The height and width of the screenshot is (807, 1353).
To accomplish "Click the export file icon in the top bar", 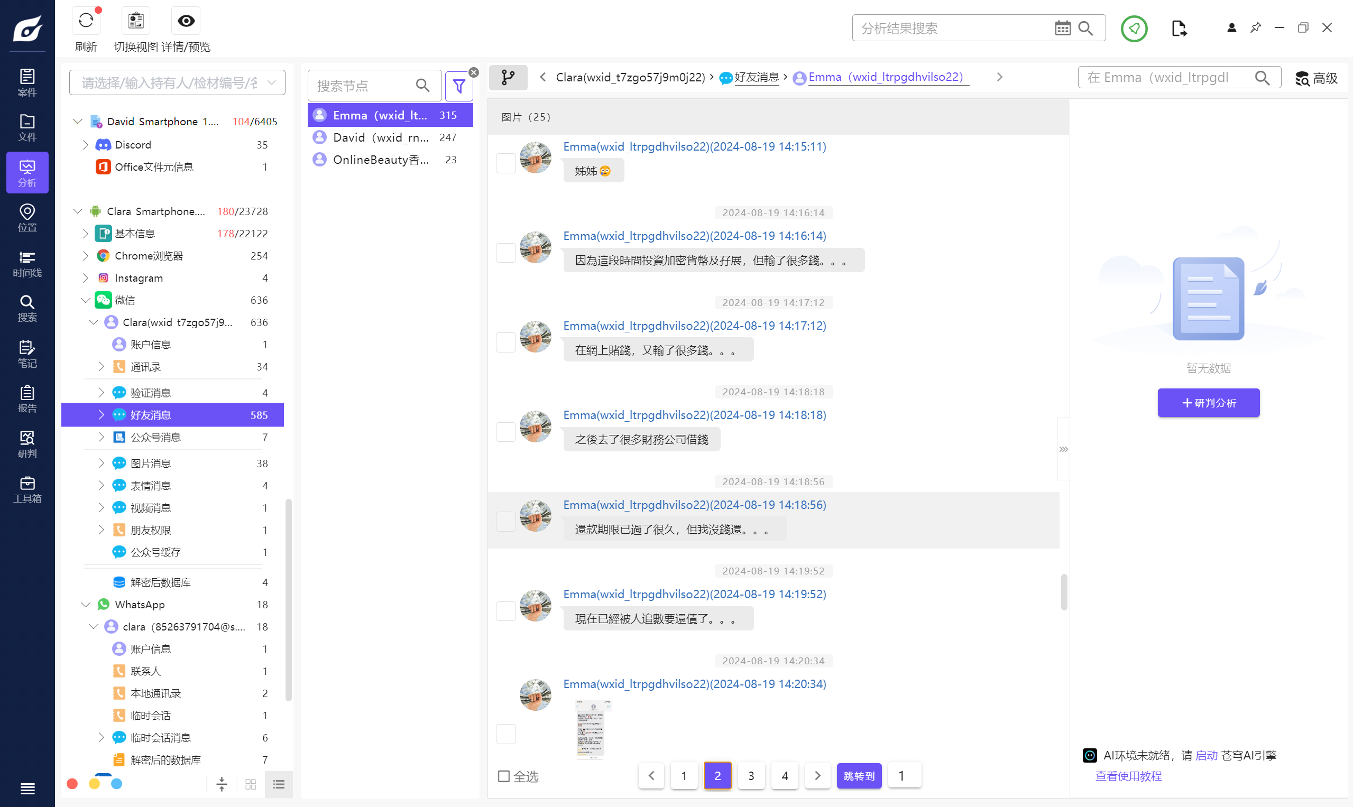I will (x=1179, y=29).
